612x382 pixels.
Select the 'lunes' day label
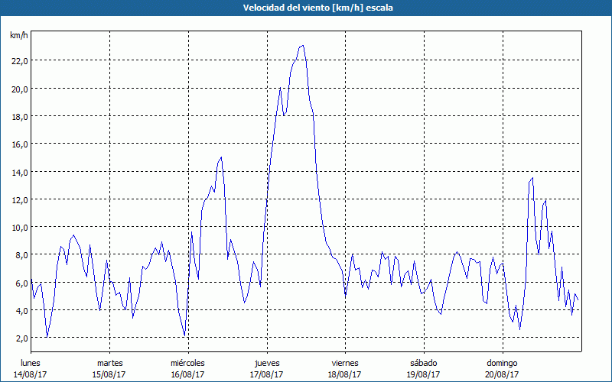[31, 363]
